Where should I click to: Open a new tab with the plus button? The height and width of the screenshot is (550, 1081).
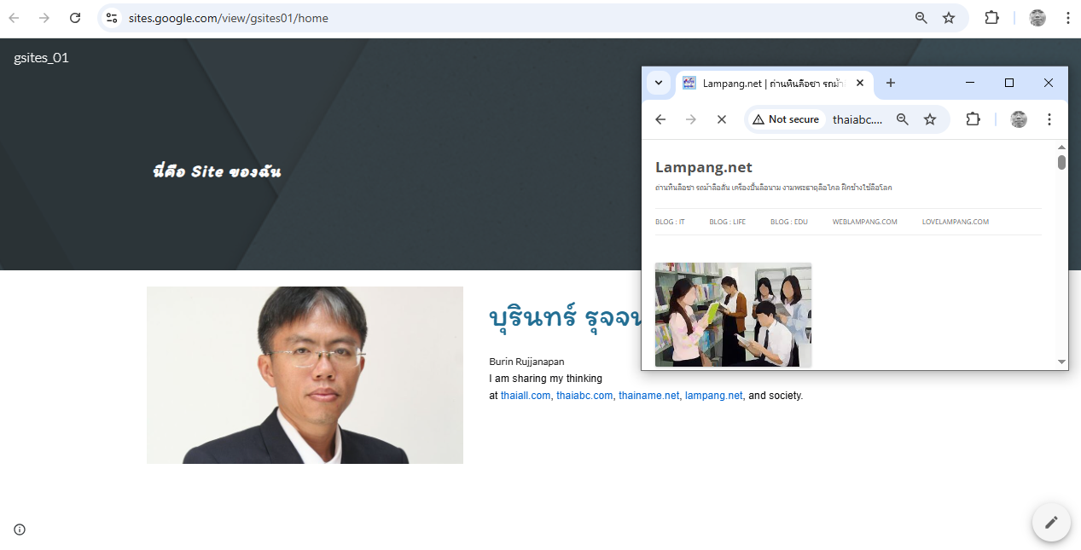[890, 83]
